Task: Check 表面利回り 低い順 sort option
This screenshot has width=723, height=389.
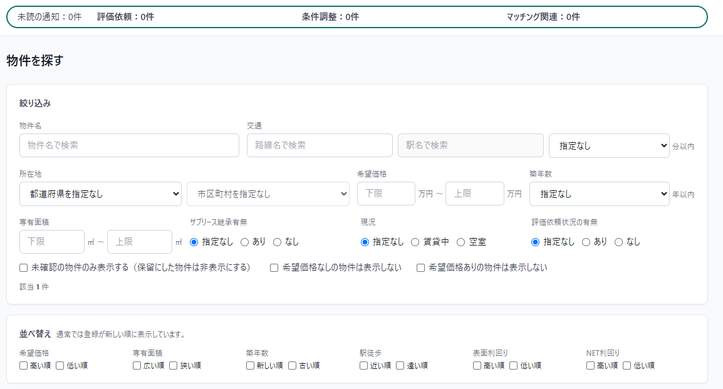Action: (x=514, y=365)
